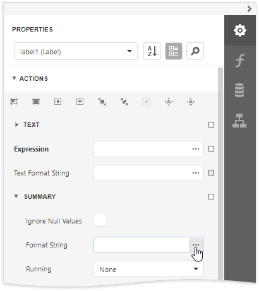The image size is (259, 291).
Task: Collapse the ACTIONS section
Action: coord(14,78)
